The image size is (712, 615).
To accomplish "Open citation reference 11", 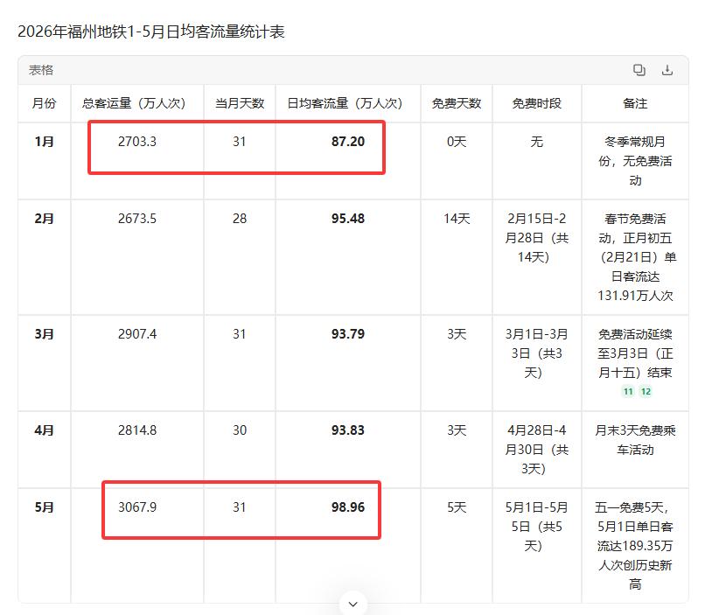I will pos(628,392).
